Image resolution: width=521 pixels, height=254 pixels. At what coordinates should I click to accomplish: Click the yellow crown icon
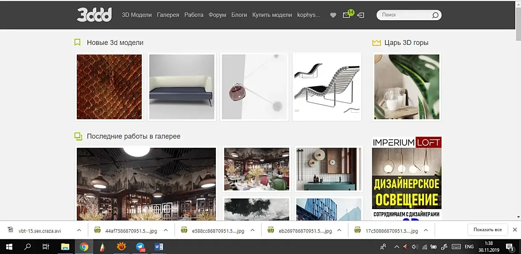click(x=377, y=43)
